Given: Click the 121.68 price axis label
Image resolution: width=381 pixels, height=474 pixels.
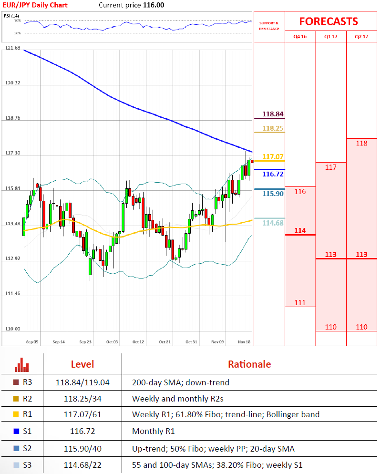Looking at the screenshot, I should pyautogui.click(x=13, y=48).
